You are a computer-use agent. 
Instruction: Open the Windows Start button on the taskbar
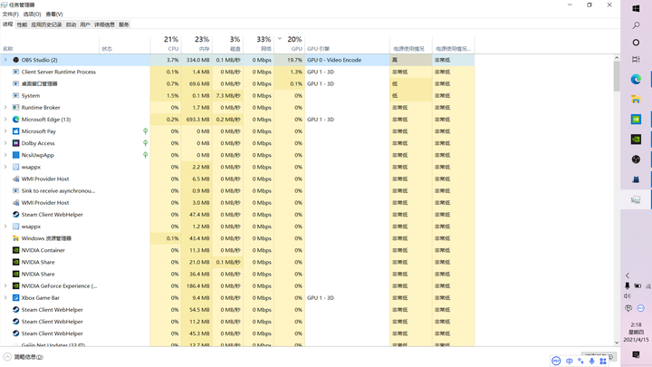[636, 9]
